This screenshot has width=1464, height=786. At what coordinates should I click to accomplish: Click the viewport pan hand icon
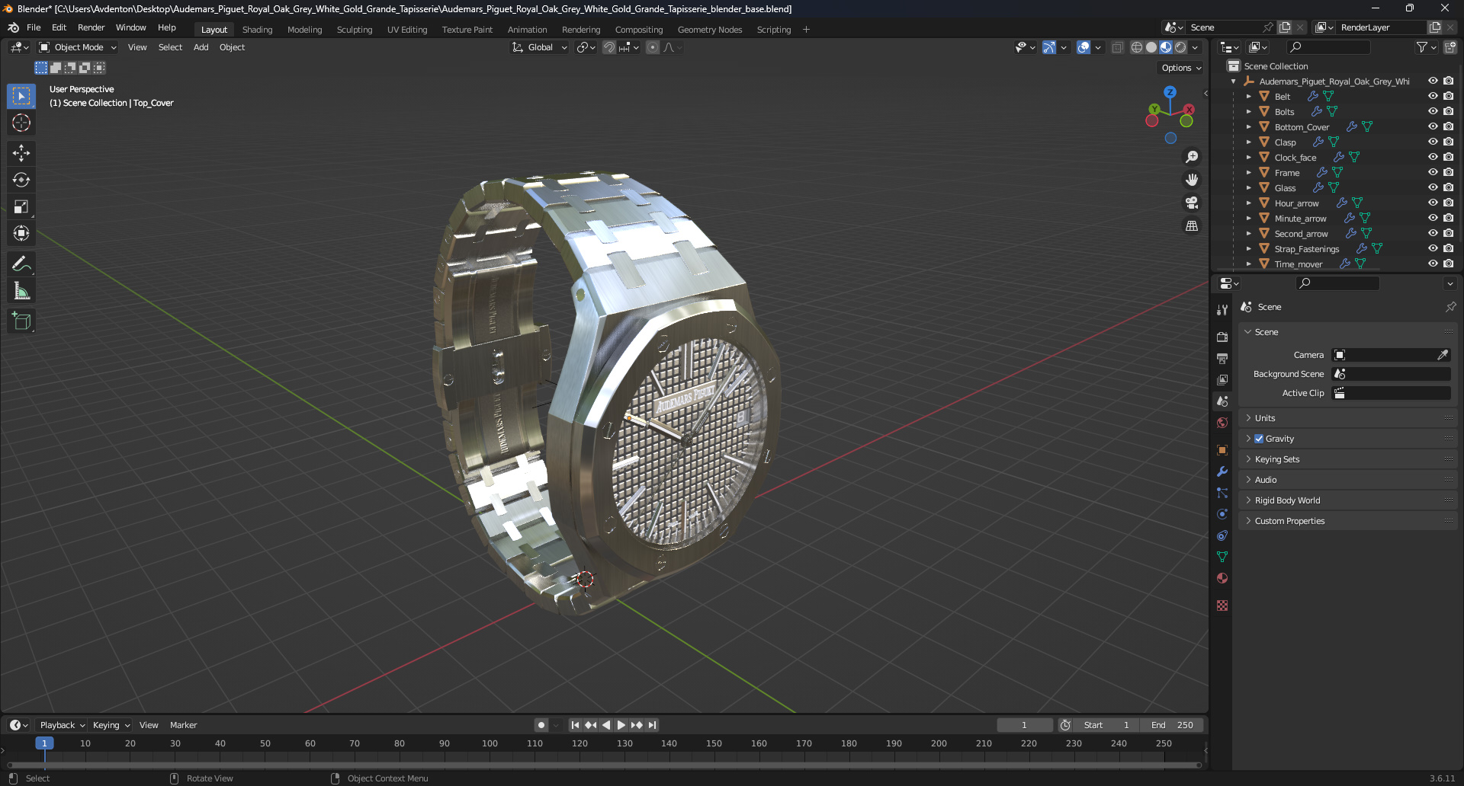(1191, 180)
